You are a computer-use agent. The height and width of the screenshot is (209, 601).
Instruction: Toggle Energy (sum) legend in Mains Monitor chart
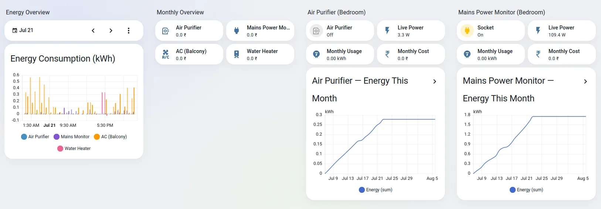tap(526, 190)
